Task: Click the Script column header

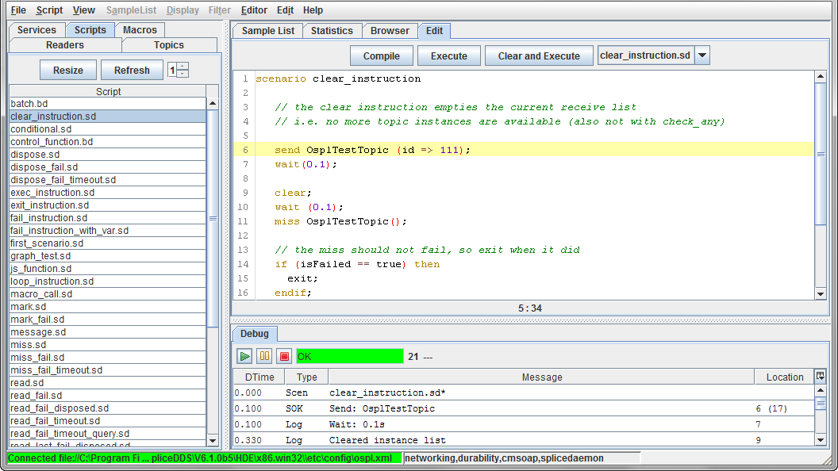Action: [108, 91]
